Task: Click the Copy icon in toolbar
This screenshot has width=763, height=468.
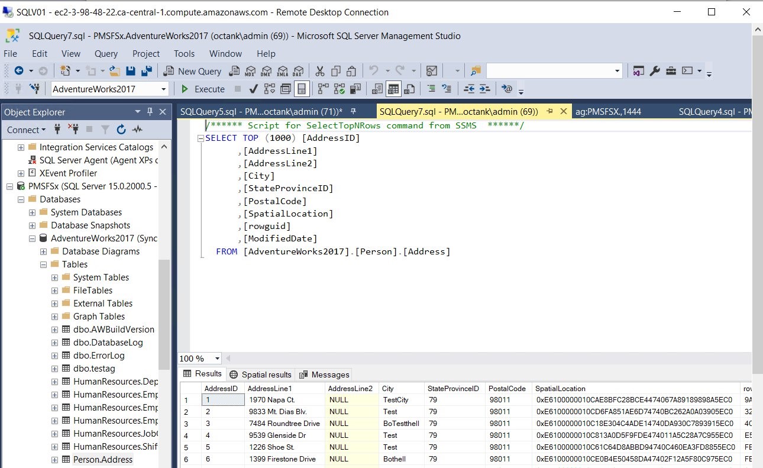Action: coord(336,71)
